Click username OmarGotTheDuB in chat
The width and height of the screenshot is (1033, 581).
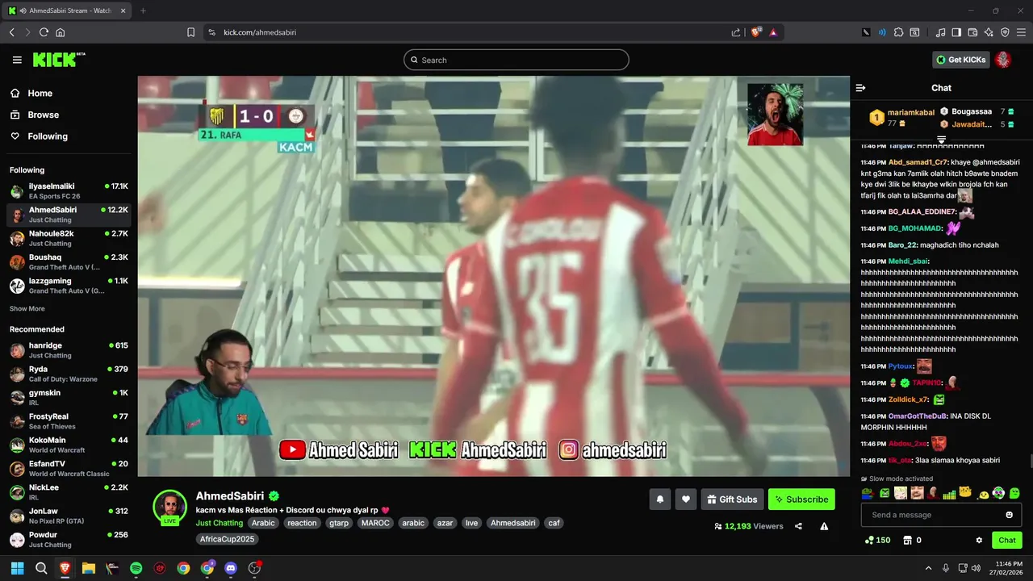click(918, 416)
